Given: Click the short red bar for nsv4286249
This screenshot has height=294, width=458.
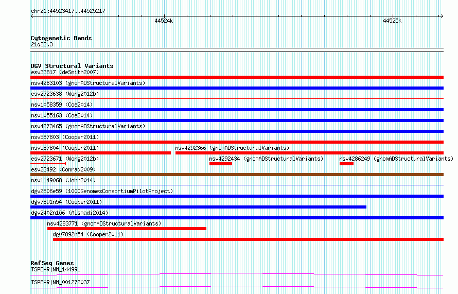Looking at the screenshot, I should (346, 164).
